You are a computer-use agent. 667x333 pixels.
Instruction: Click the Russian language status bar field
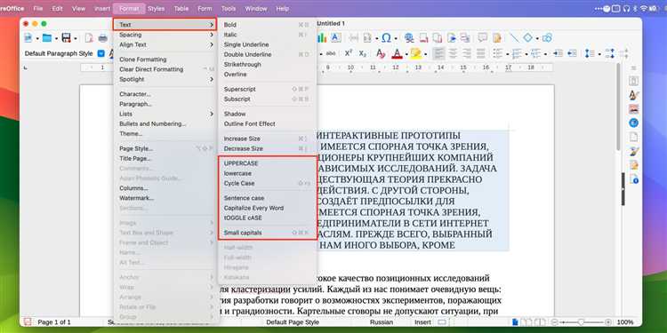381,322
